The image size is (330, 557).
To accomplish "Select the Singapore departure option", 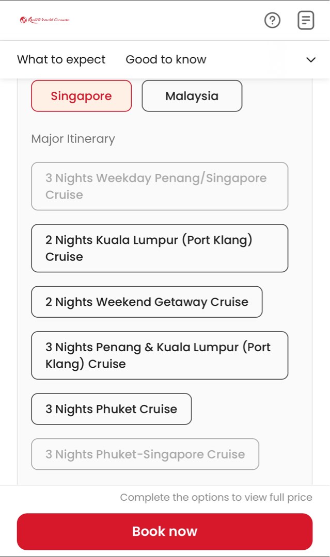I will click(81, 96).
